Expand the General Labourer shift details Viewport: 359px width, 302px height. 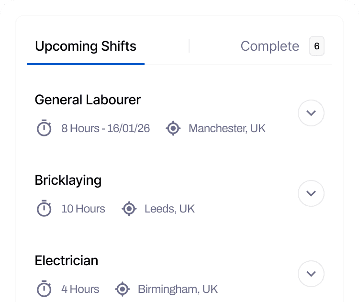click(311, 113)
